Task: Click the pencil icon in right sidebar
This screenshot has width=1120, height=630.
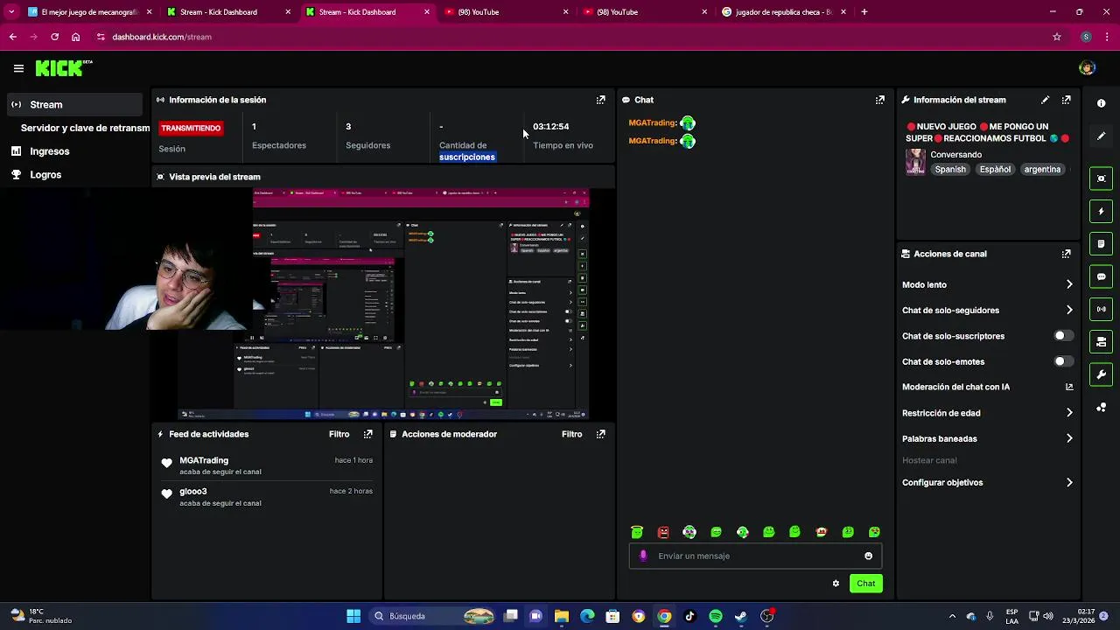Action: pos(1101,136)
